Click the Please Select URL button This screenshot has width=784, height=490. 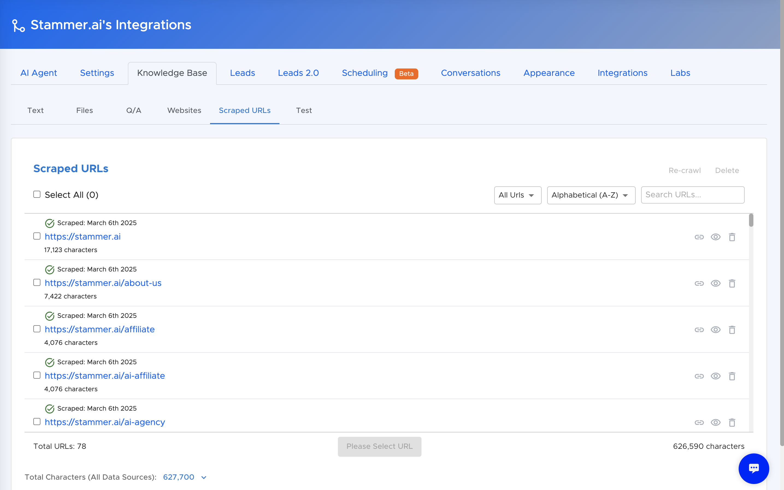click(x=379, y=447)
